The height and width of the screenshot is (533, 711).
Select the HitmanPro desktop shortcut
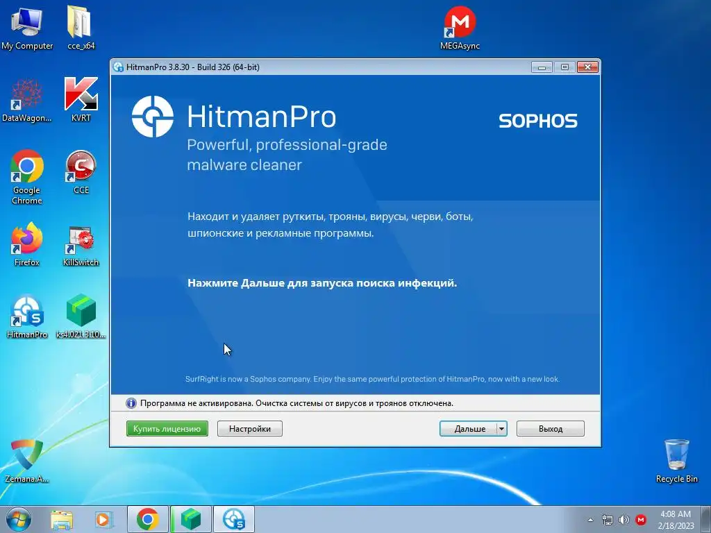coord(27,316)
